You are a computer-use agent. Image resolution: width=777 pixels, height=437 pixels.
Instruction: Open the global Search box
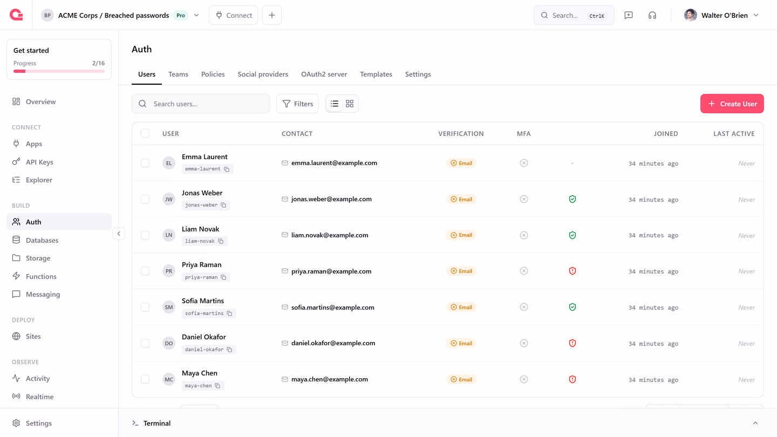(574, 15)
